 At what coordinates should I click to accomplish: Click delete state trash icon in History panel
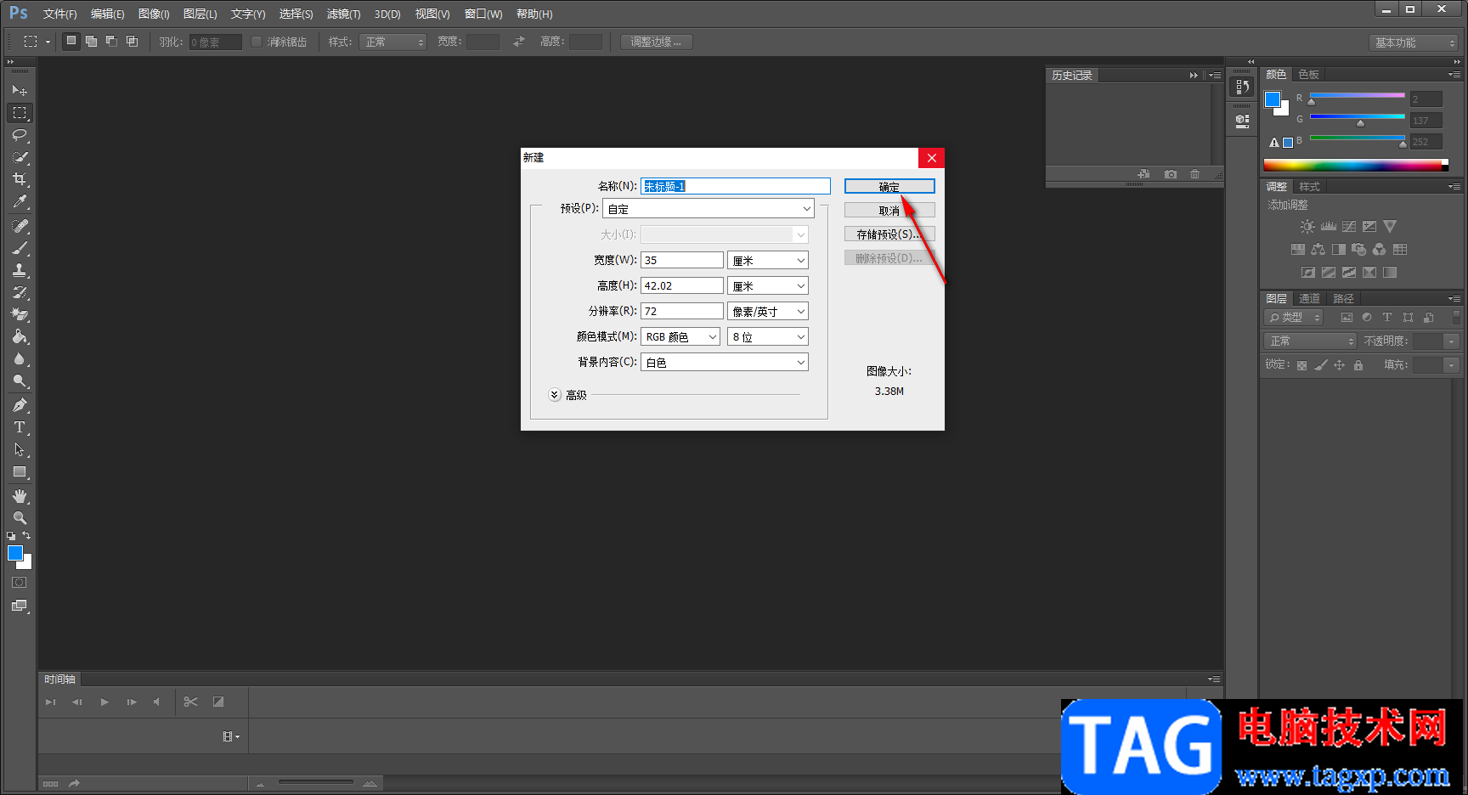pyautogui.click(x=1194, y=174)
